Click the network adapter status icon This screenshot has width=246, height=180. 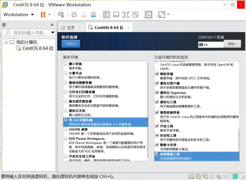(x=205, y=177)
